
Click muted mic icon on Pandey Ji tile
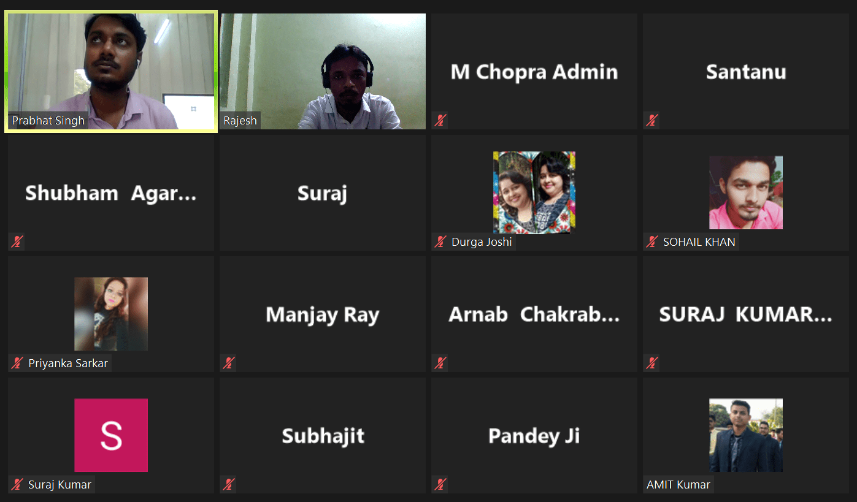click(440, 484)
